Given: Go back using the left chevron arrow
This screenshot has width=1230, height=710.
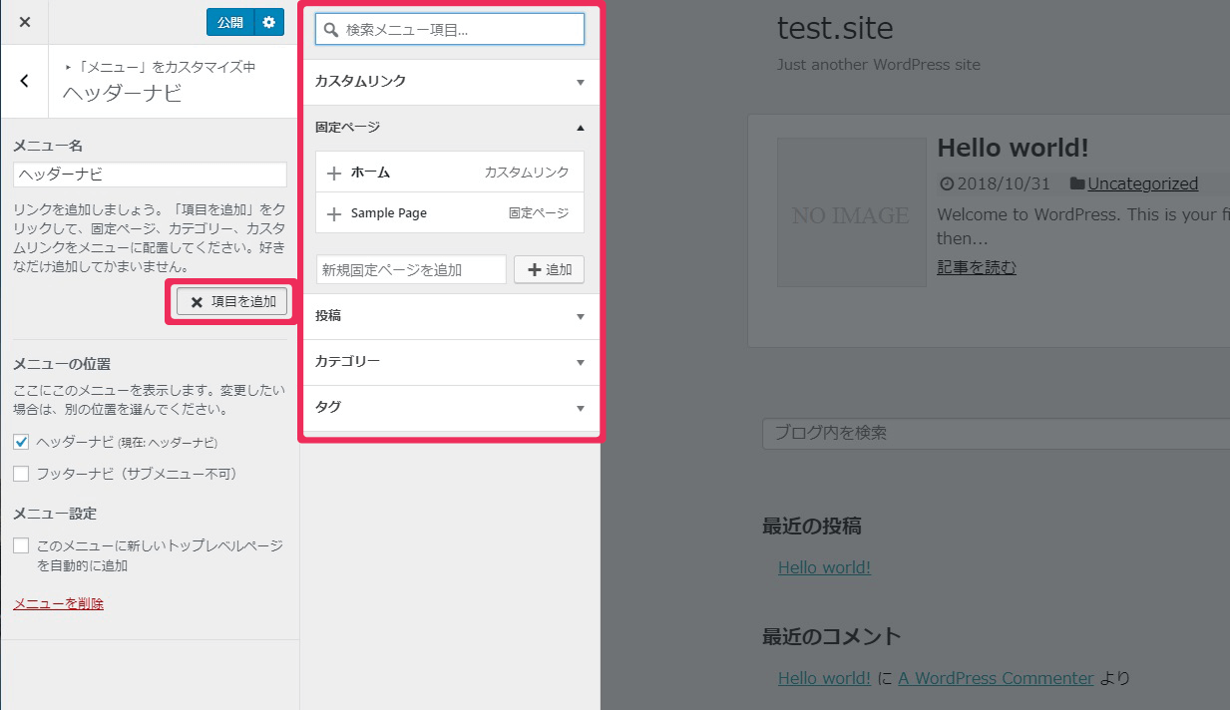Looking at the screenshot, I should pos(25,81).
